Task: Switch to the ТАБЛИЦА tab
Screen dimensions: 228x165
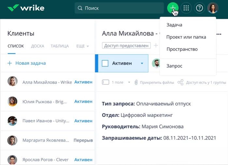Action: point(60,46)
